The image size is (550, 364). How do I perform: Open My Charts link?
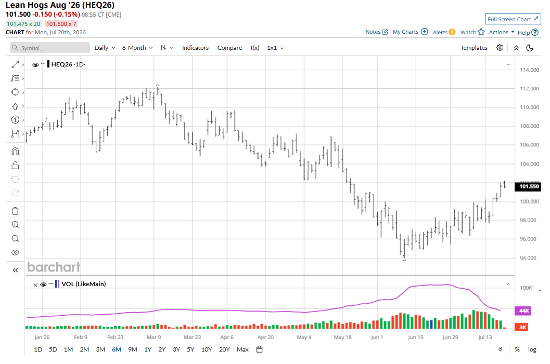[410, 32]
